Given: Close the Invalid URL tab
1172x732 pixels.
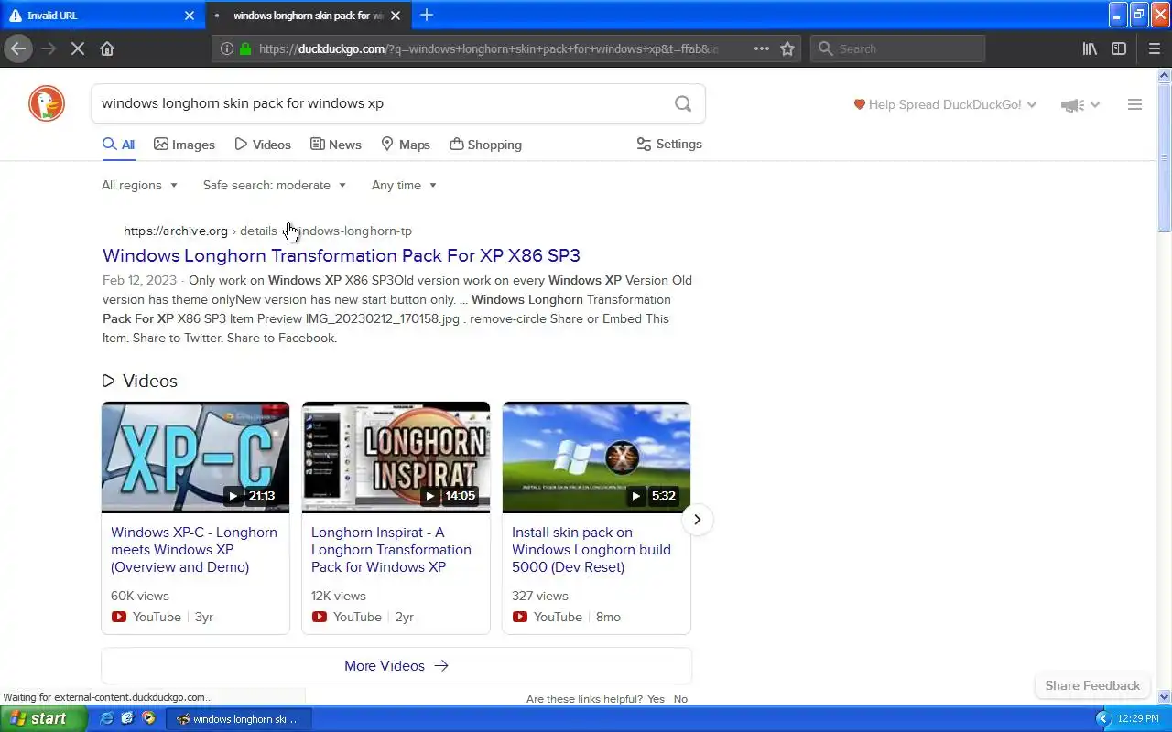Looking at the screenshot, I should (190, 16).
